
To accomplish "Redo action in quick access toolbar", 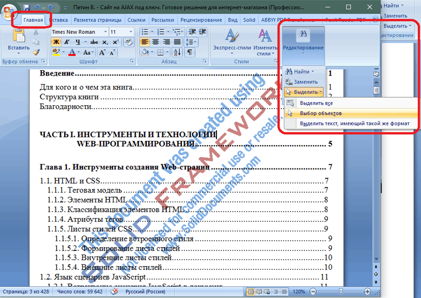I will pos(52,8).
